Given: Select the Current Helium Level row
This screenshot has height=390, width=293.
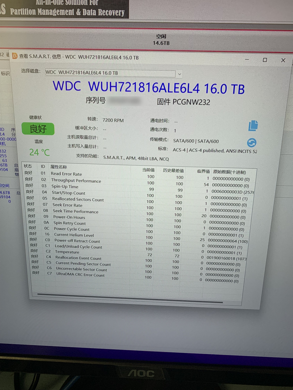Looking at the screenshot, I should click(x=139, y=238).
